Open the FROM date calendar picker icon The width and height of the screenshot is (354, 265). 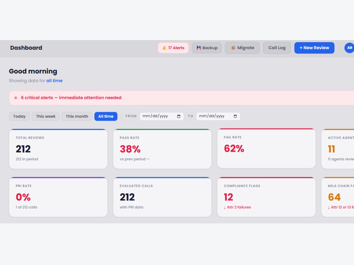click(179, 116)
